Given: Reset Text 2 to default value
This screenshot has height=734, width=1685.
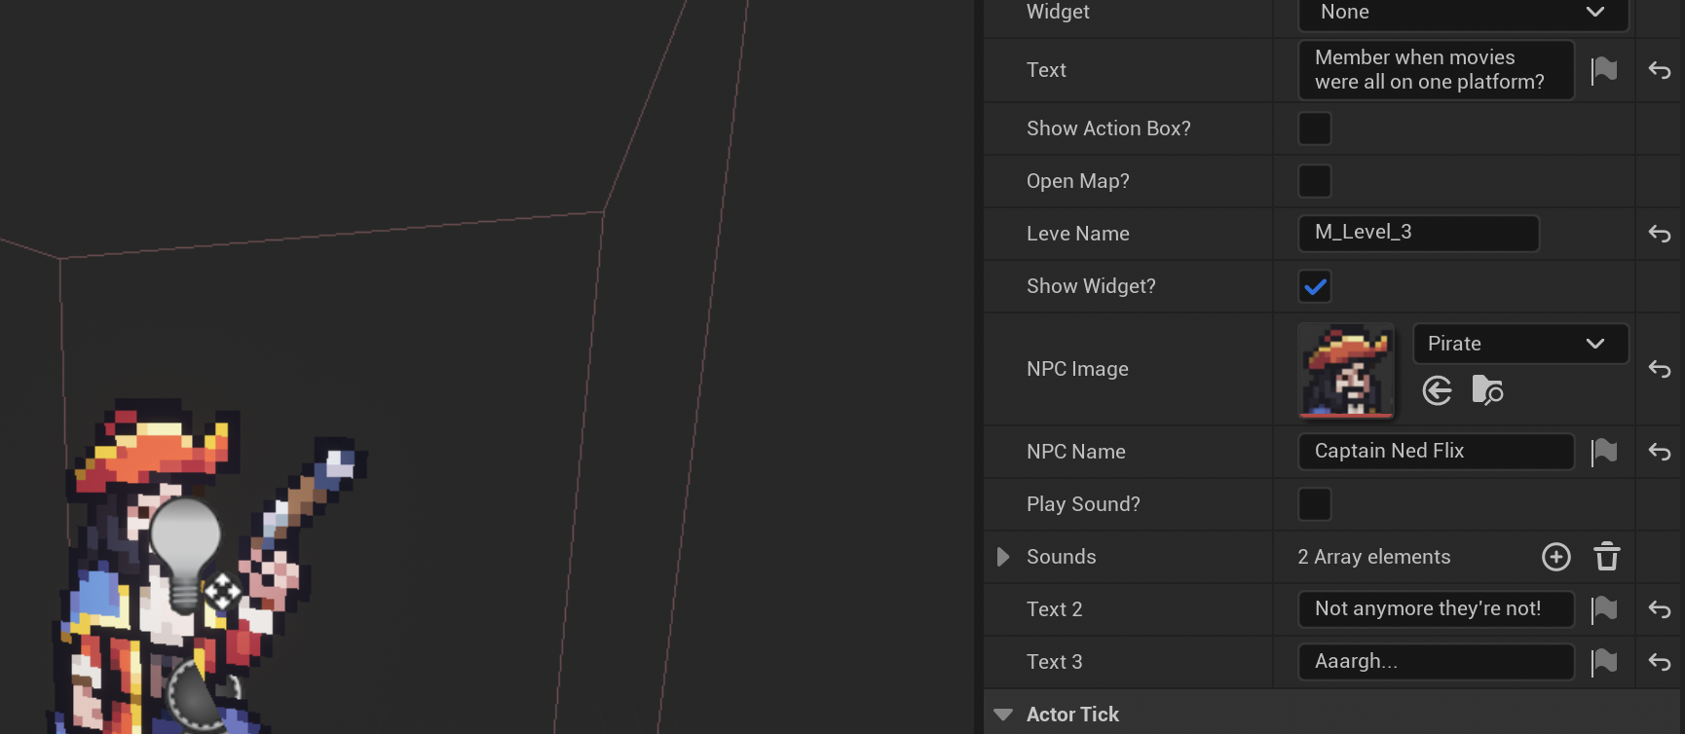Looking at the screenshot, I should click(x=1660, y=609).
